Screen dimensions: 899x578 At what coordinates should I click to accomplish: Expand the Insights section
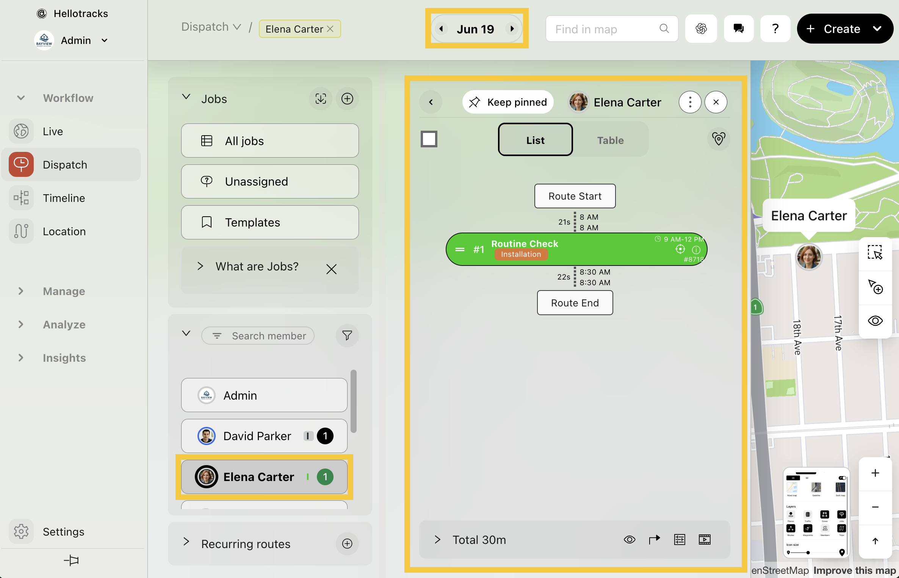tap(21, 358)
